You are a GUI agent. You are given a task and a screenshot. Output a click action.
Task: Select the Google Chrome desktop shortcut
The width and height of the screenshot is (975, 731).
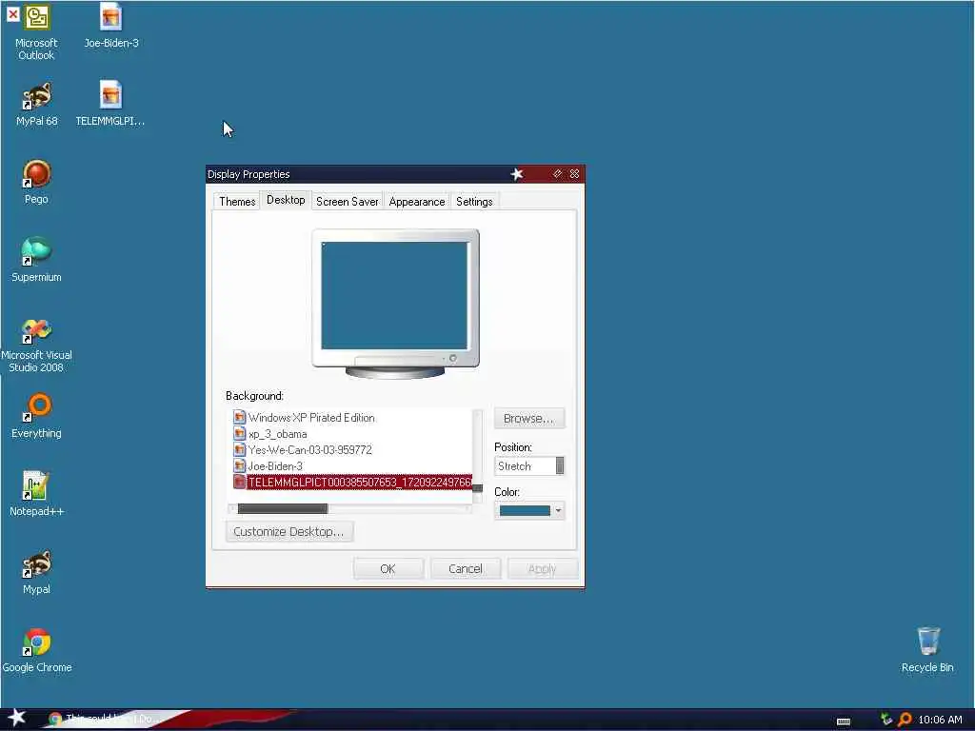37,650
